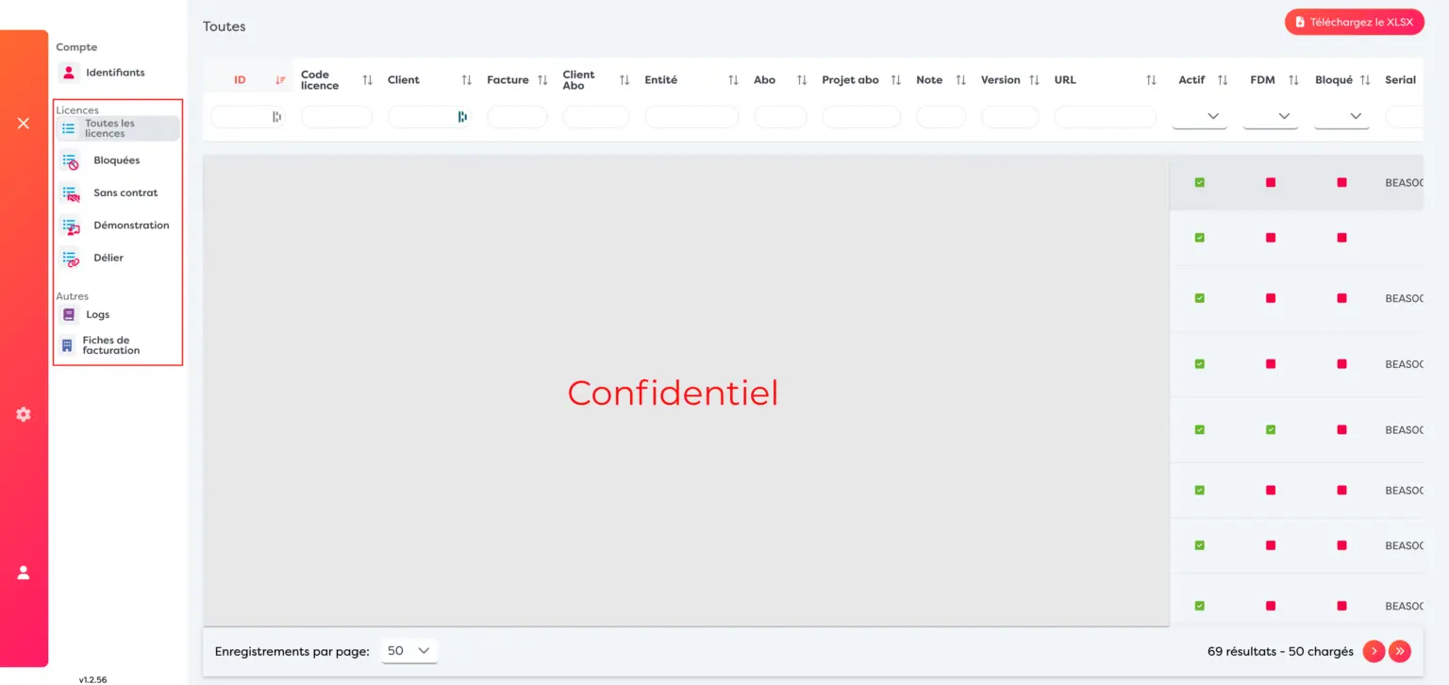
Task: Open the Sans contrat licences list
Action: [x=117, y=193]
